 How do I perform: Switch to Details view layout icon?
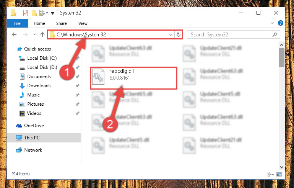[x=271, y=174]
